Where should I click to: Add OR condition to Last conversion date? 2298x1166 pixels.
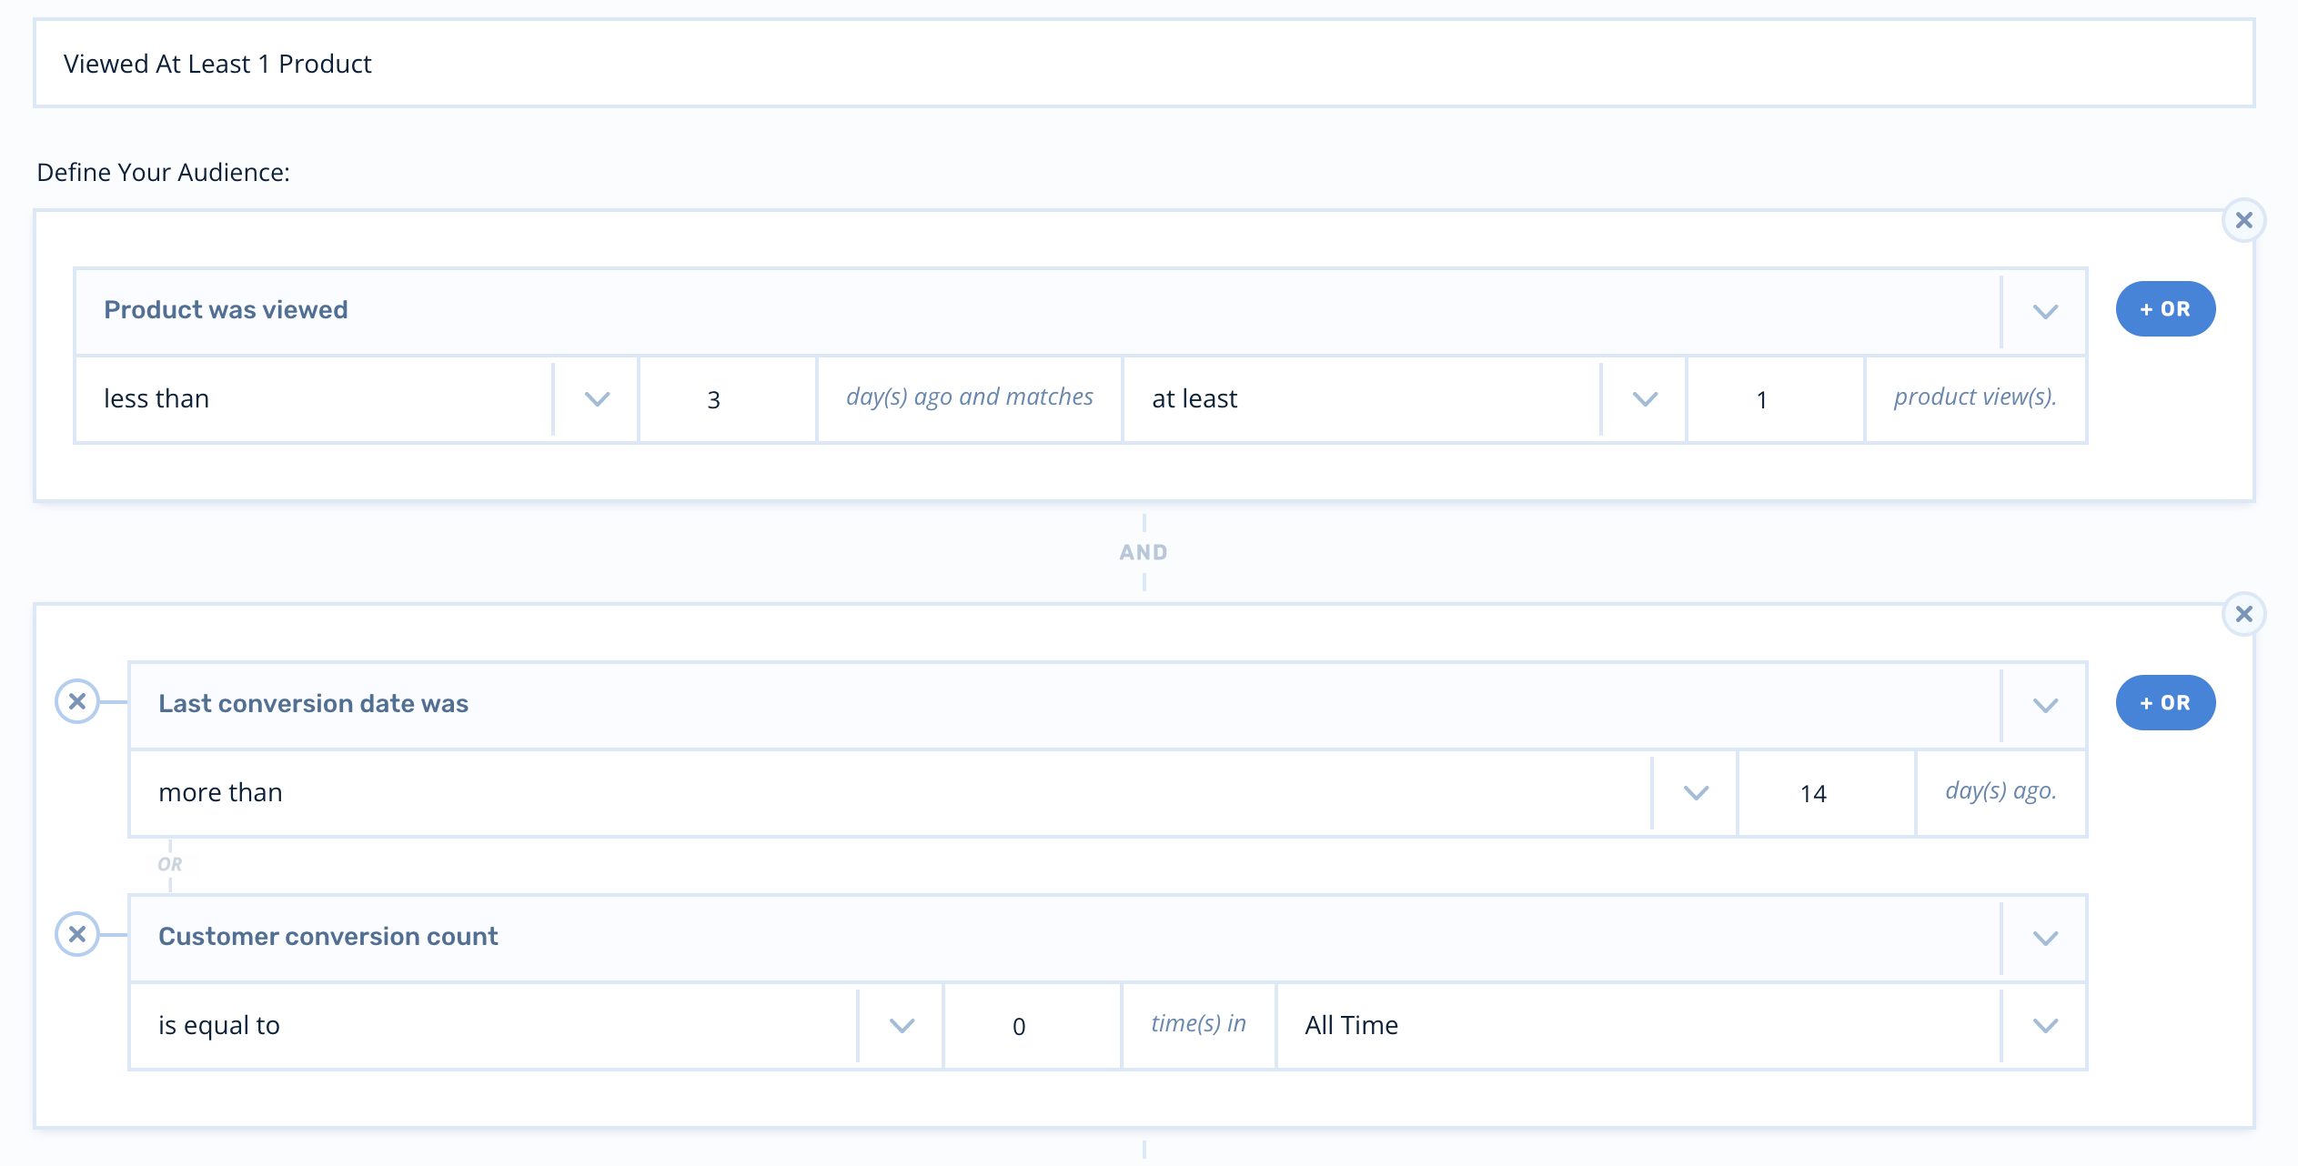(2165, 703)
